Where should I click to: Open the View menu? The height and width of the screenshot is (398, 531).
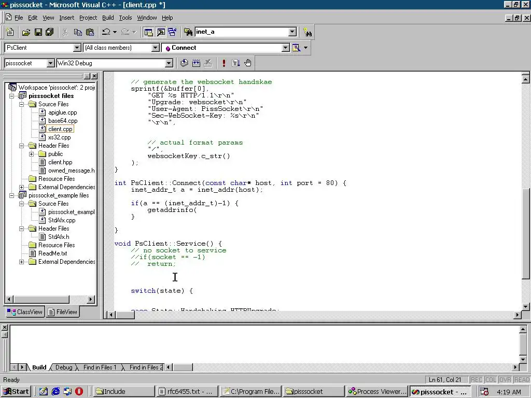click(48, 18)
